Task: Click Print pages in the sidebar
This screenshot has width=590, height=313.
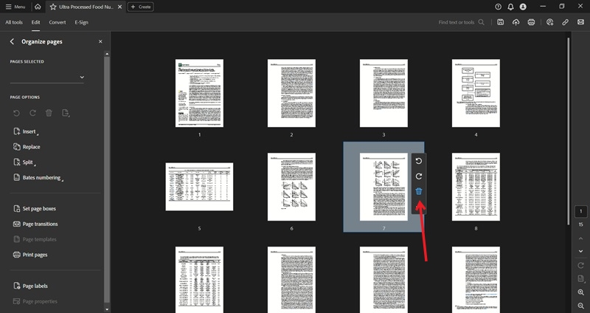Action: coord(30,255)
